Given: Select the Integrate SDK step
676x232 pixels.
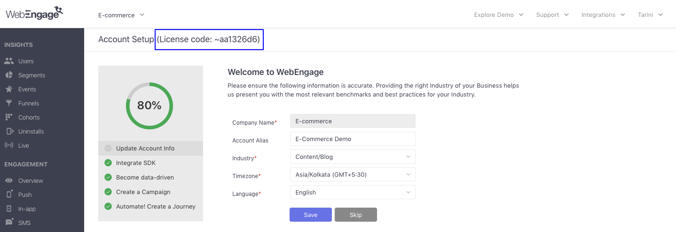Looking at the screenshot, I should [x=150, y=163].
